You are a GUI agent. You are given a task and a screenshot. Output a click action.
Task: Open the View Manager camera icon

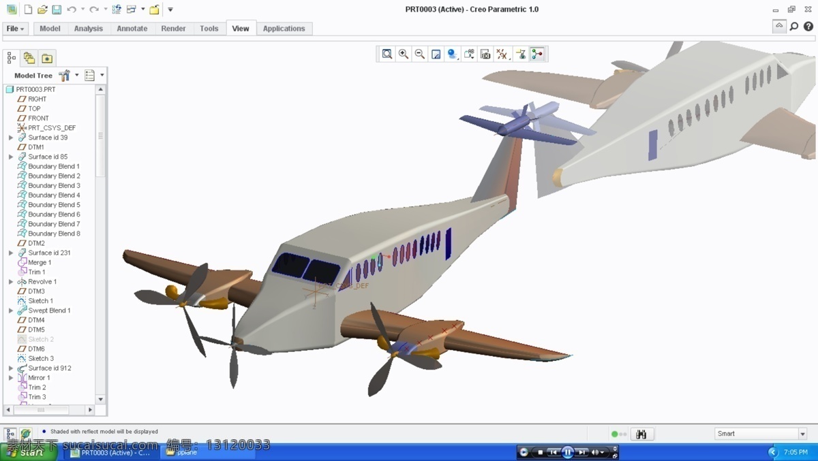tap(485, 54)
